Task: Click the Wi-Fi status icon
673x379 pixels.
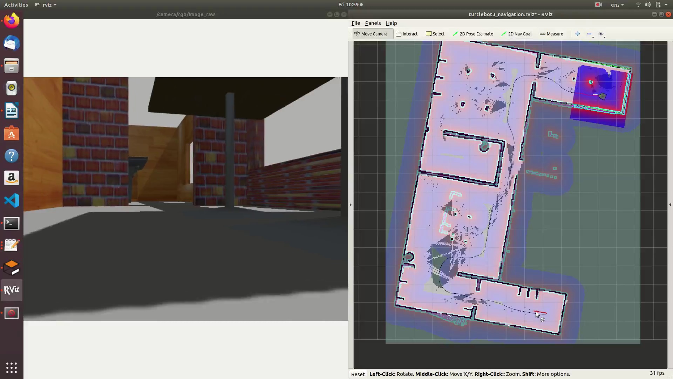Action: click(x=638, y=5)
